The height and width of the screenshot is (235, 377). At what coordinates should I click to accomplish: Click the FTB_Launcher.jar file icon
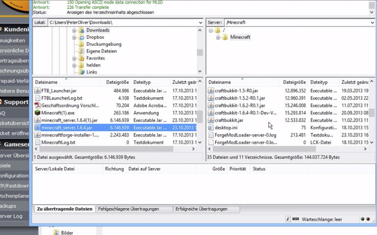(x=37, y=91)
